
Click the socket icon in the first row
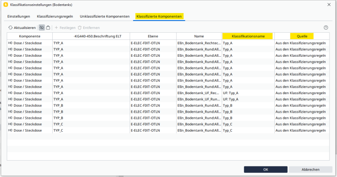coord(11,43)
